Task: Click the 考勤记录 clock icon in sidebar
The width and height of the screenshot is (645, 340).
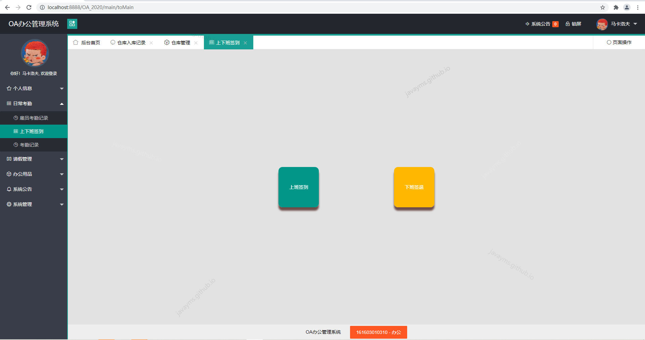Action: [x=15, y=145]
